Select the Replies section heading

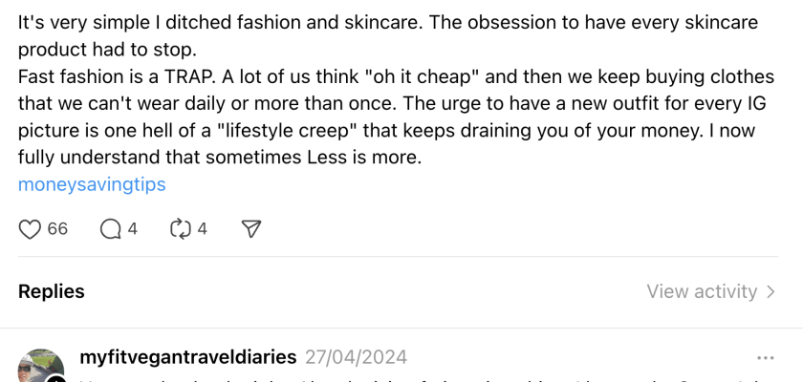tap(52, 291)
